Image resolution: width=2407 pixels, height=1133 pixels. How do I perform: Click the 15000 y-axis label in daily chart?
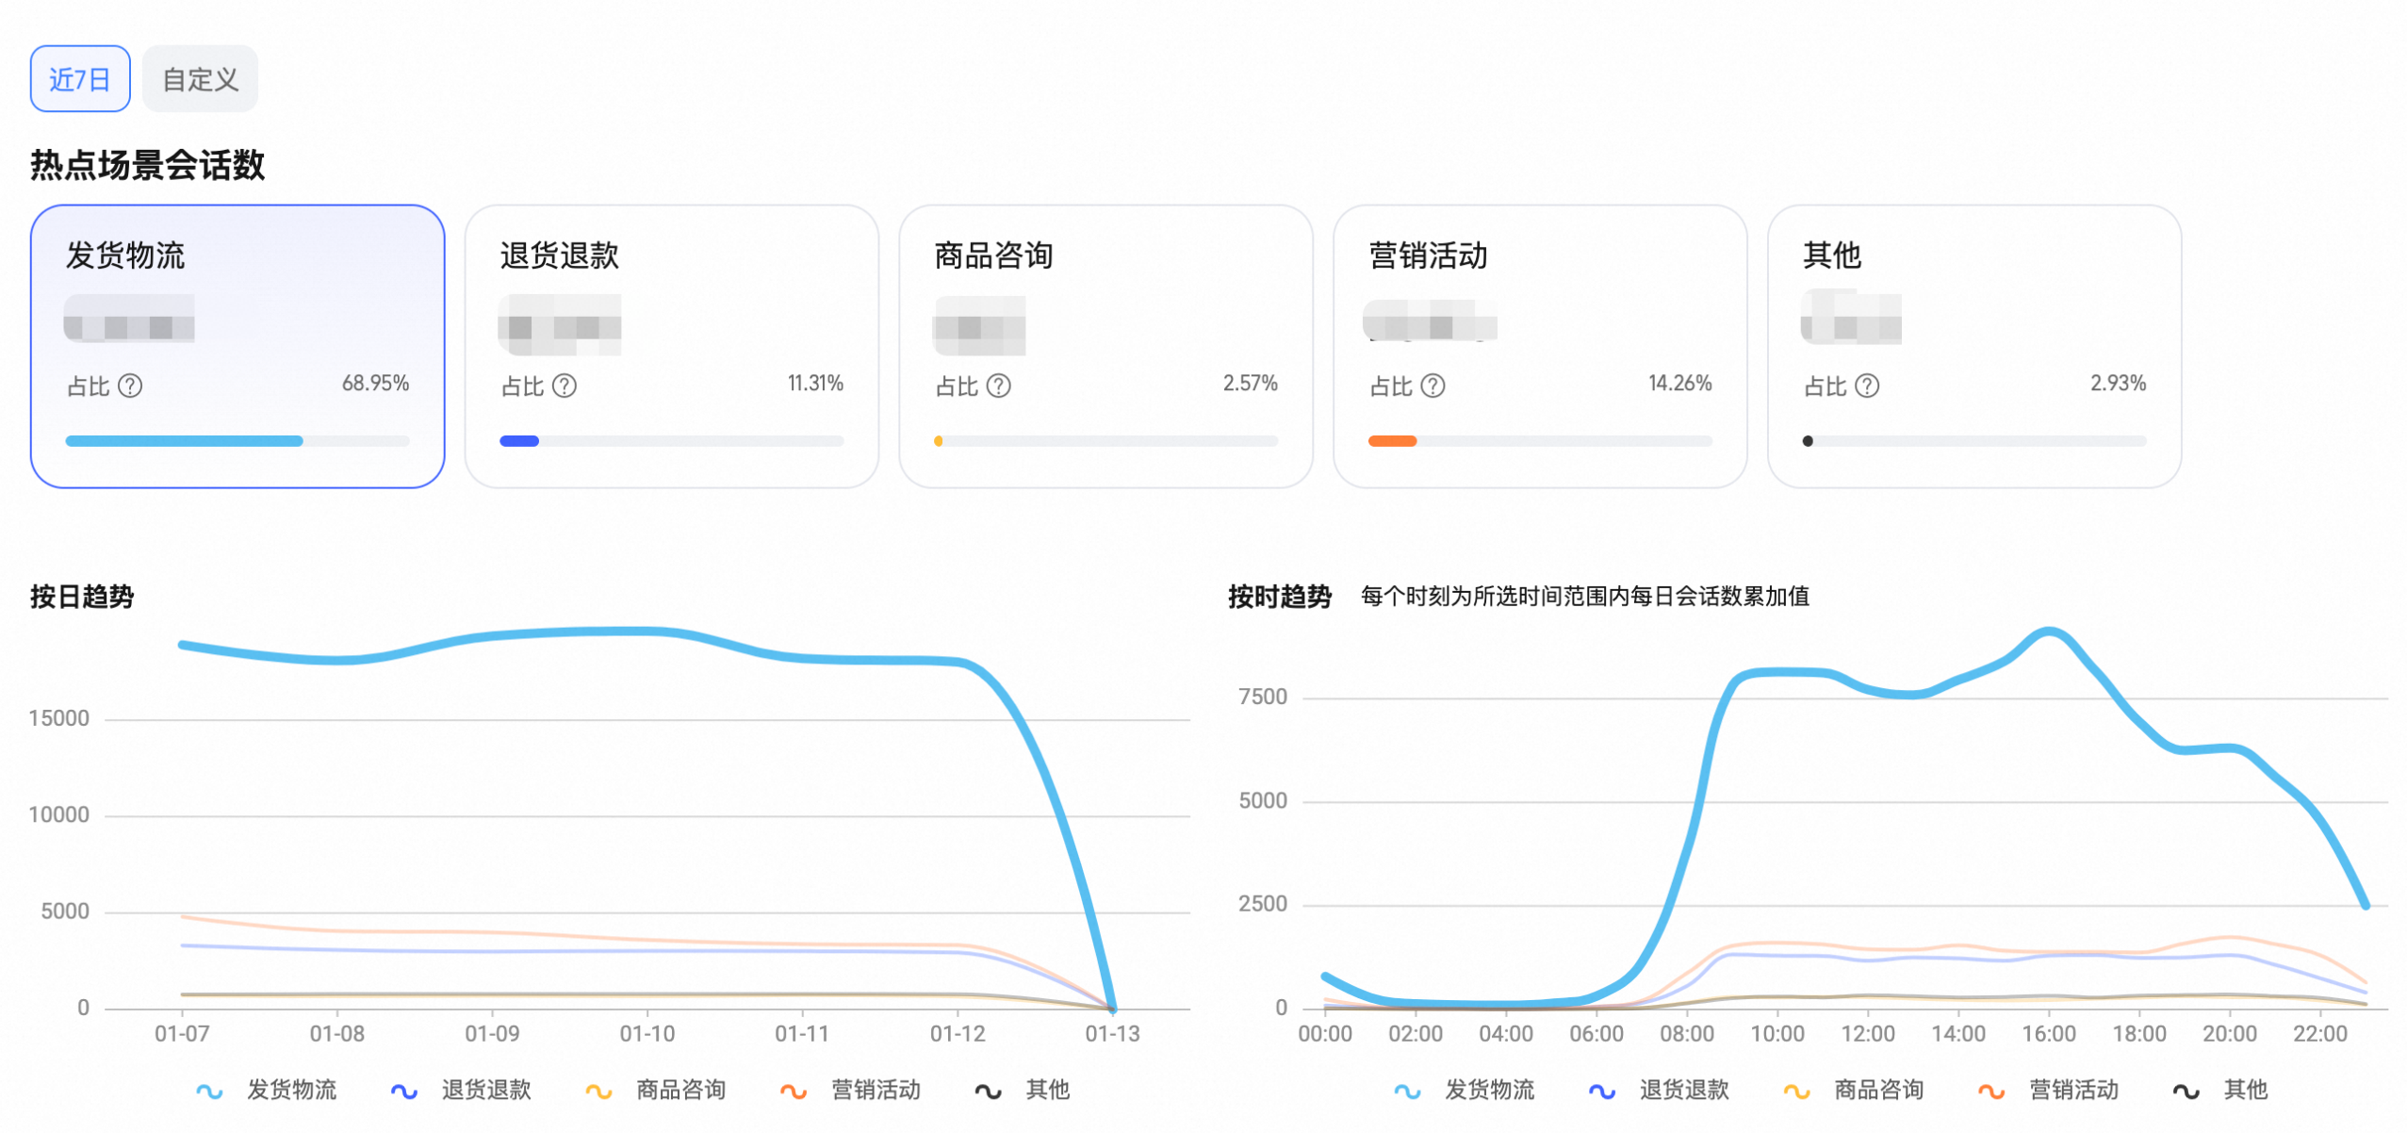[58, 719]
